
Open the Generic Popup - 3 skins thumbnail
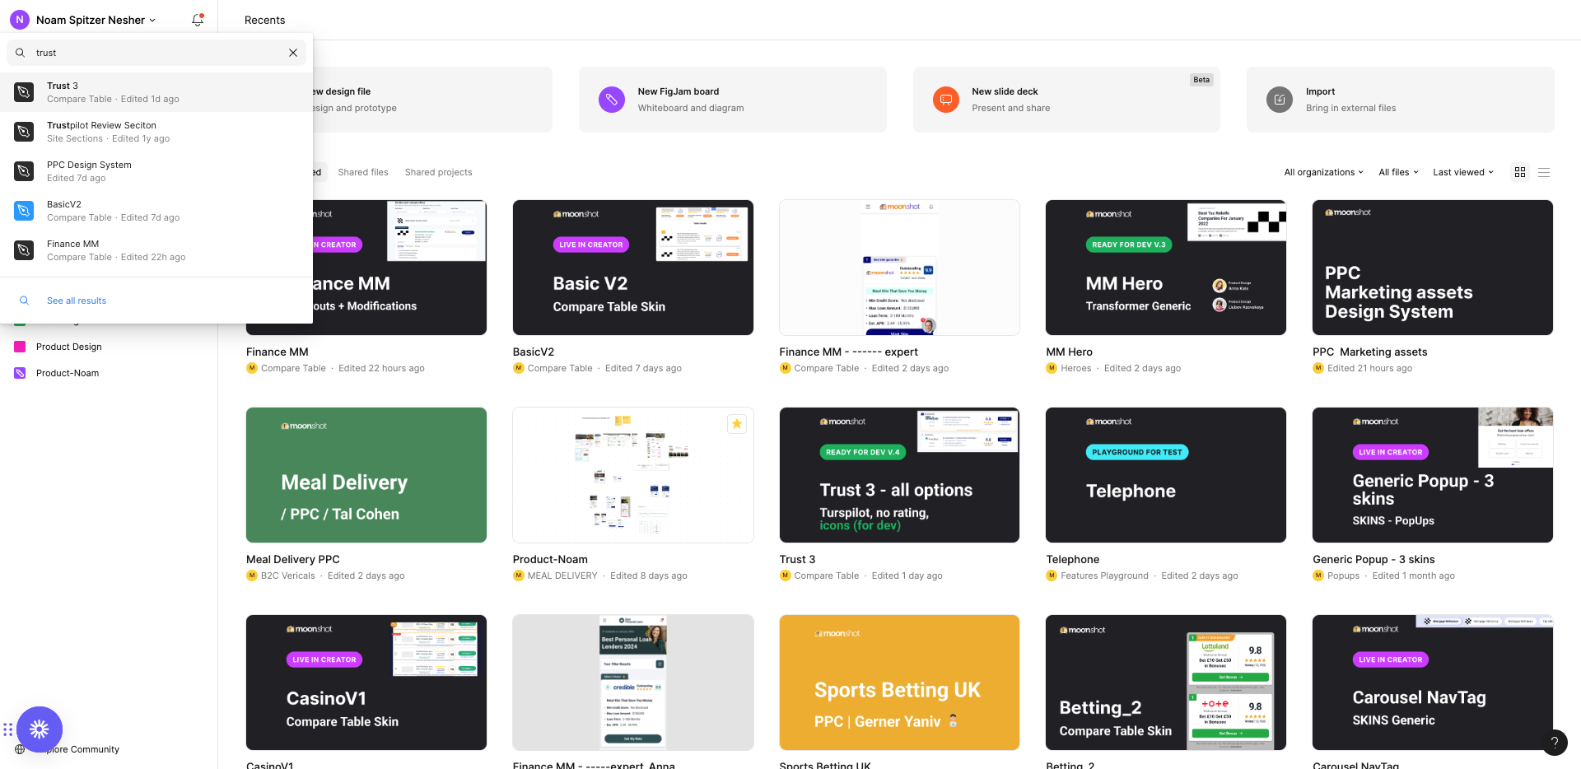(x=1433, y=475)
